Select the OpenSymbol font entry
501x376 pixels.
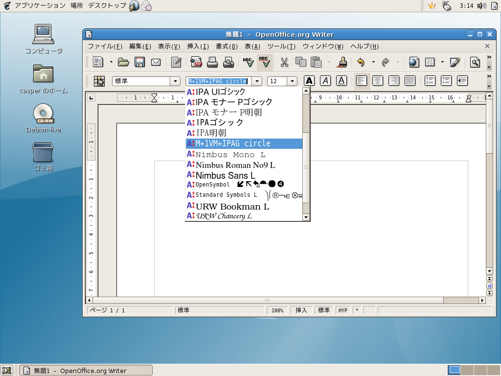coord(244,185)
